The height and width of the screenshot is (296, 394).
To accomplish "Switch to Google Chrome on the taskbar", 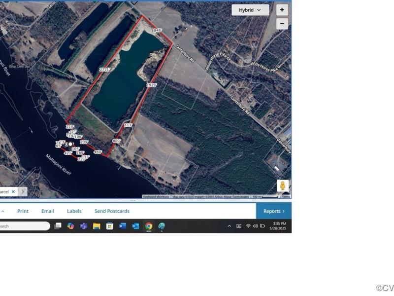I will 149,226.
